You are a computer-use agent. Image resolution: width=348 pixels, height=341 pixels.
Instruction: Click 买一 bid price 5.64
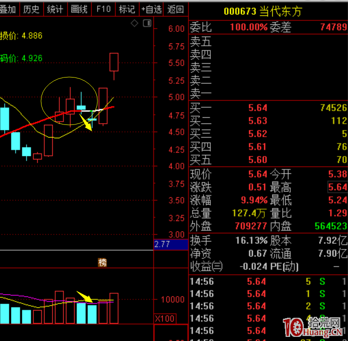coord(257,108)
